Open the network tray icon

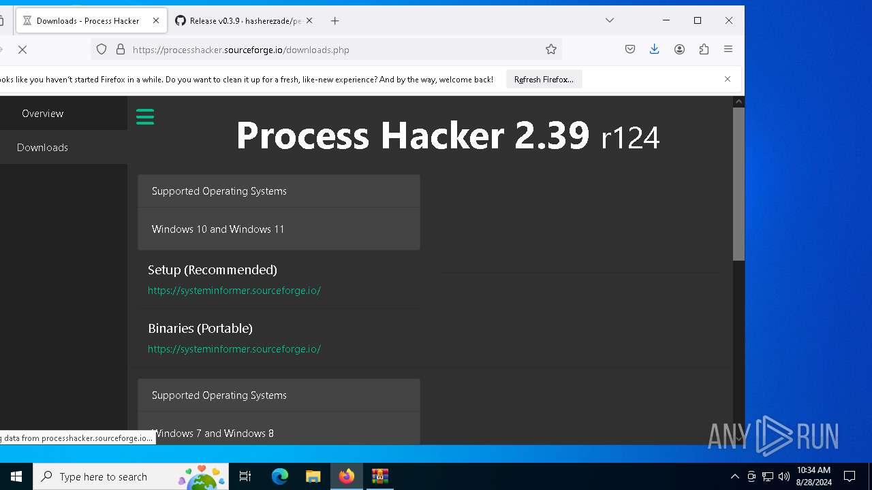pyautogui.click(x=768, y=476)
